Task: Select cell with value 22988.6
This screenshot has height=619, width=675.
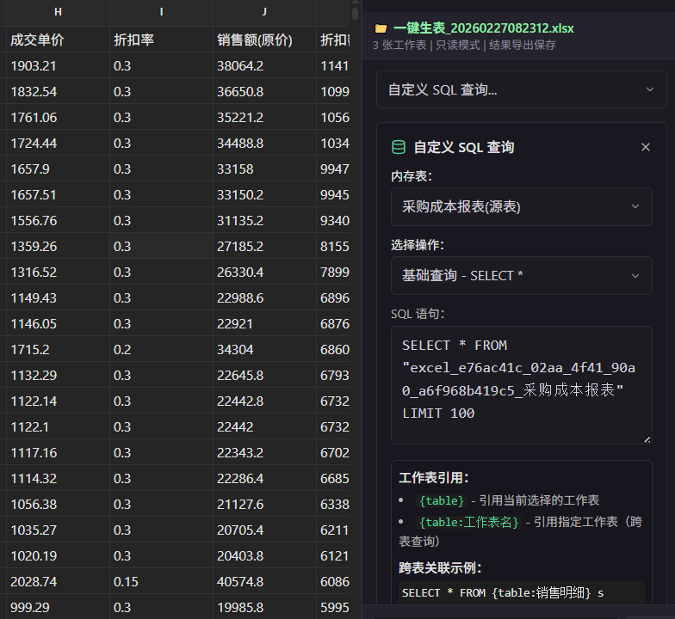Action: (x=265, y=297)
